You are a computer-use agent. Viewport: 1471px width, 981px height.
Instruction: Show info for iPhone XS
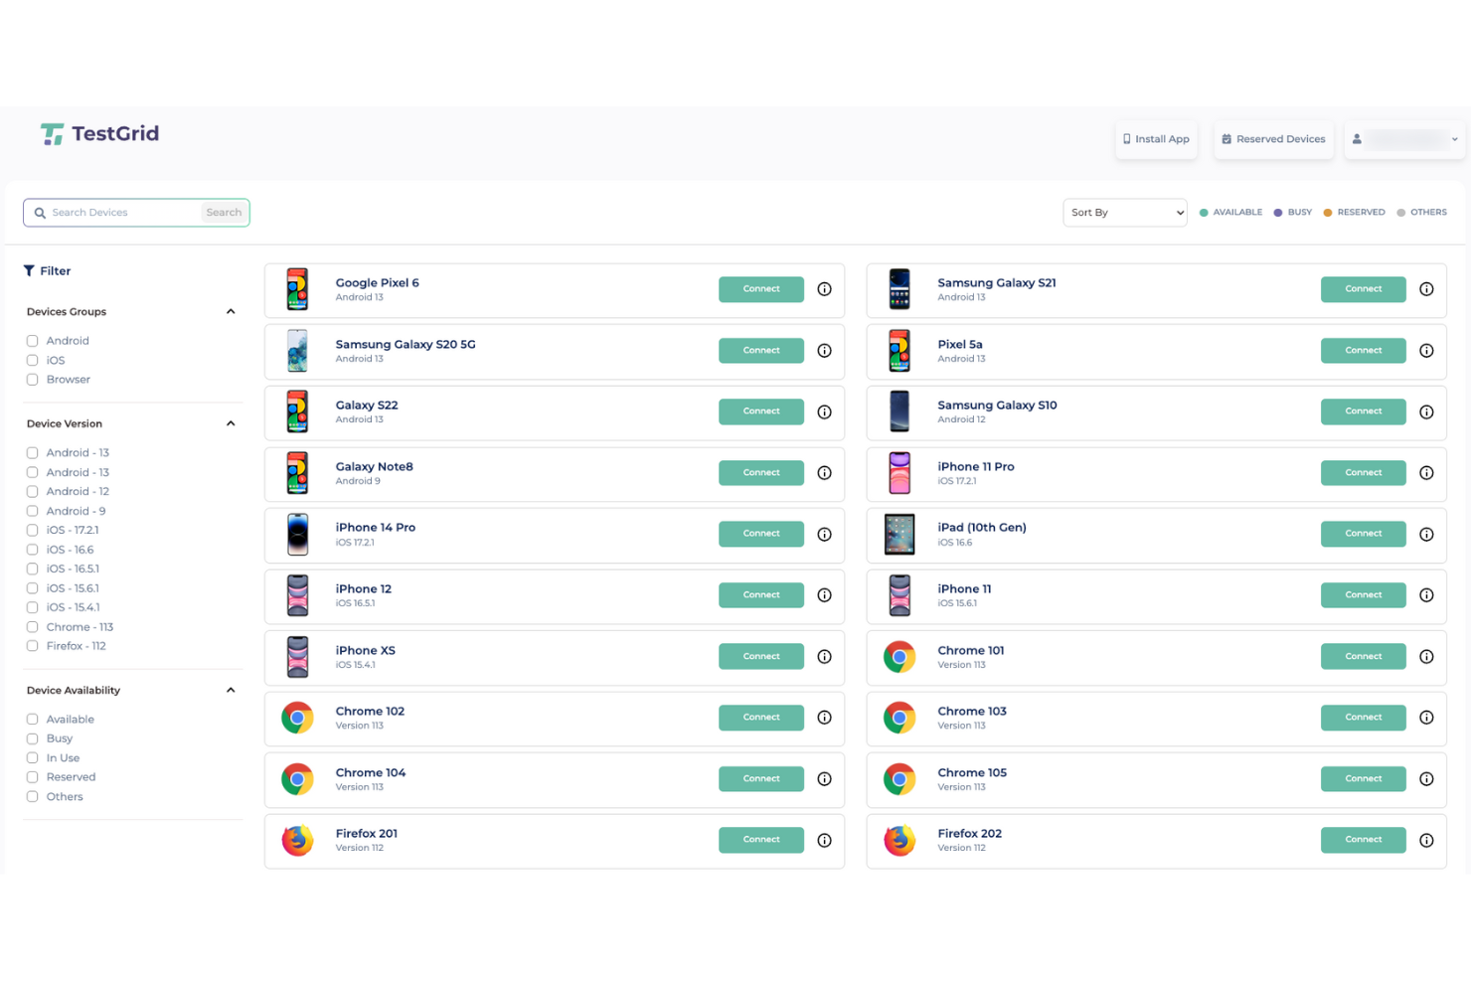coord(824,657)
